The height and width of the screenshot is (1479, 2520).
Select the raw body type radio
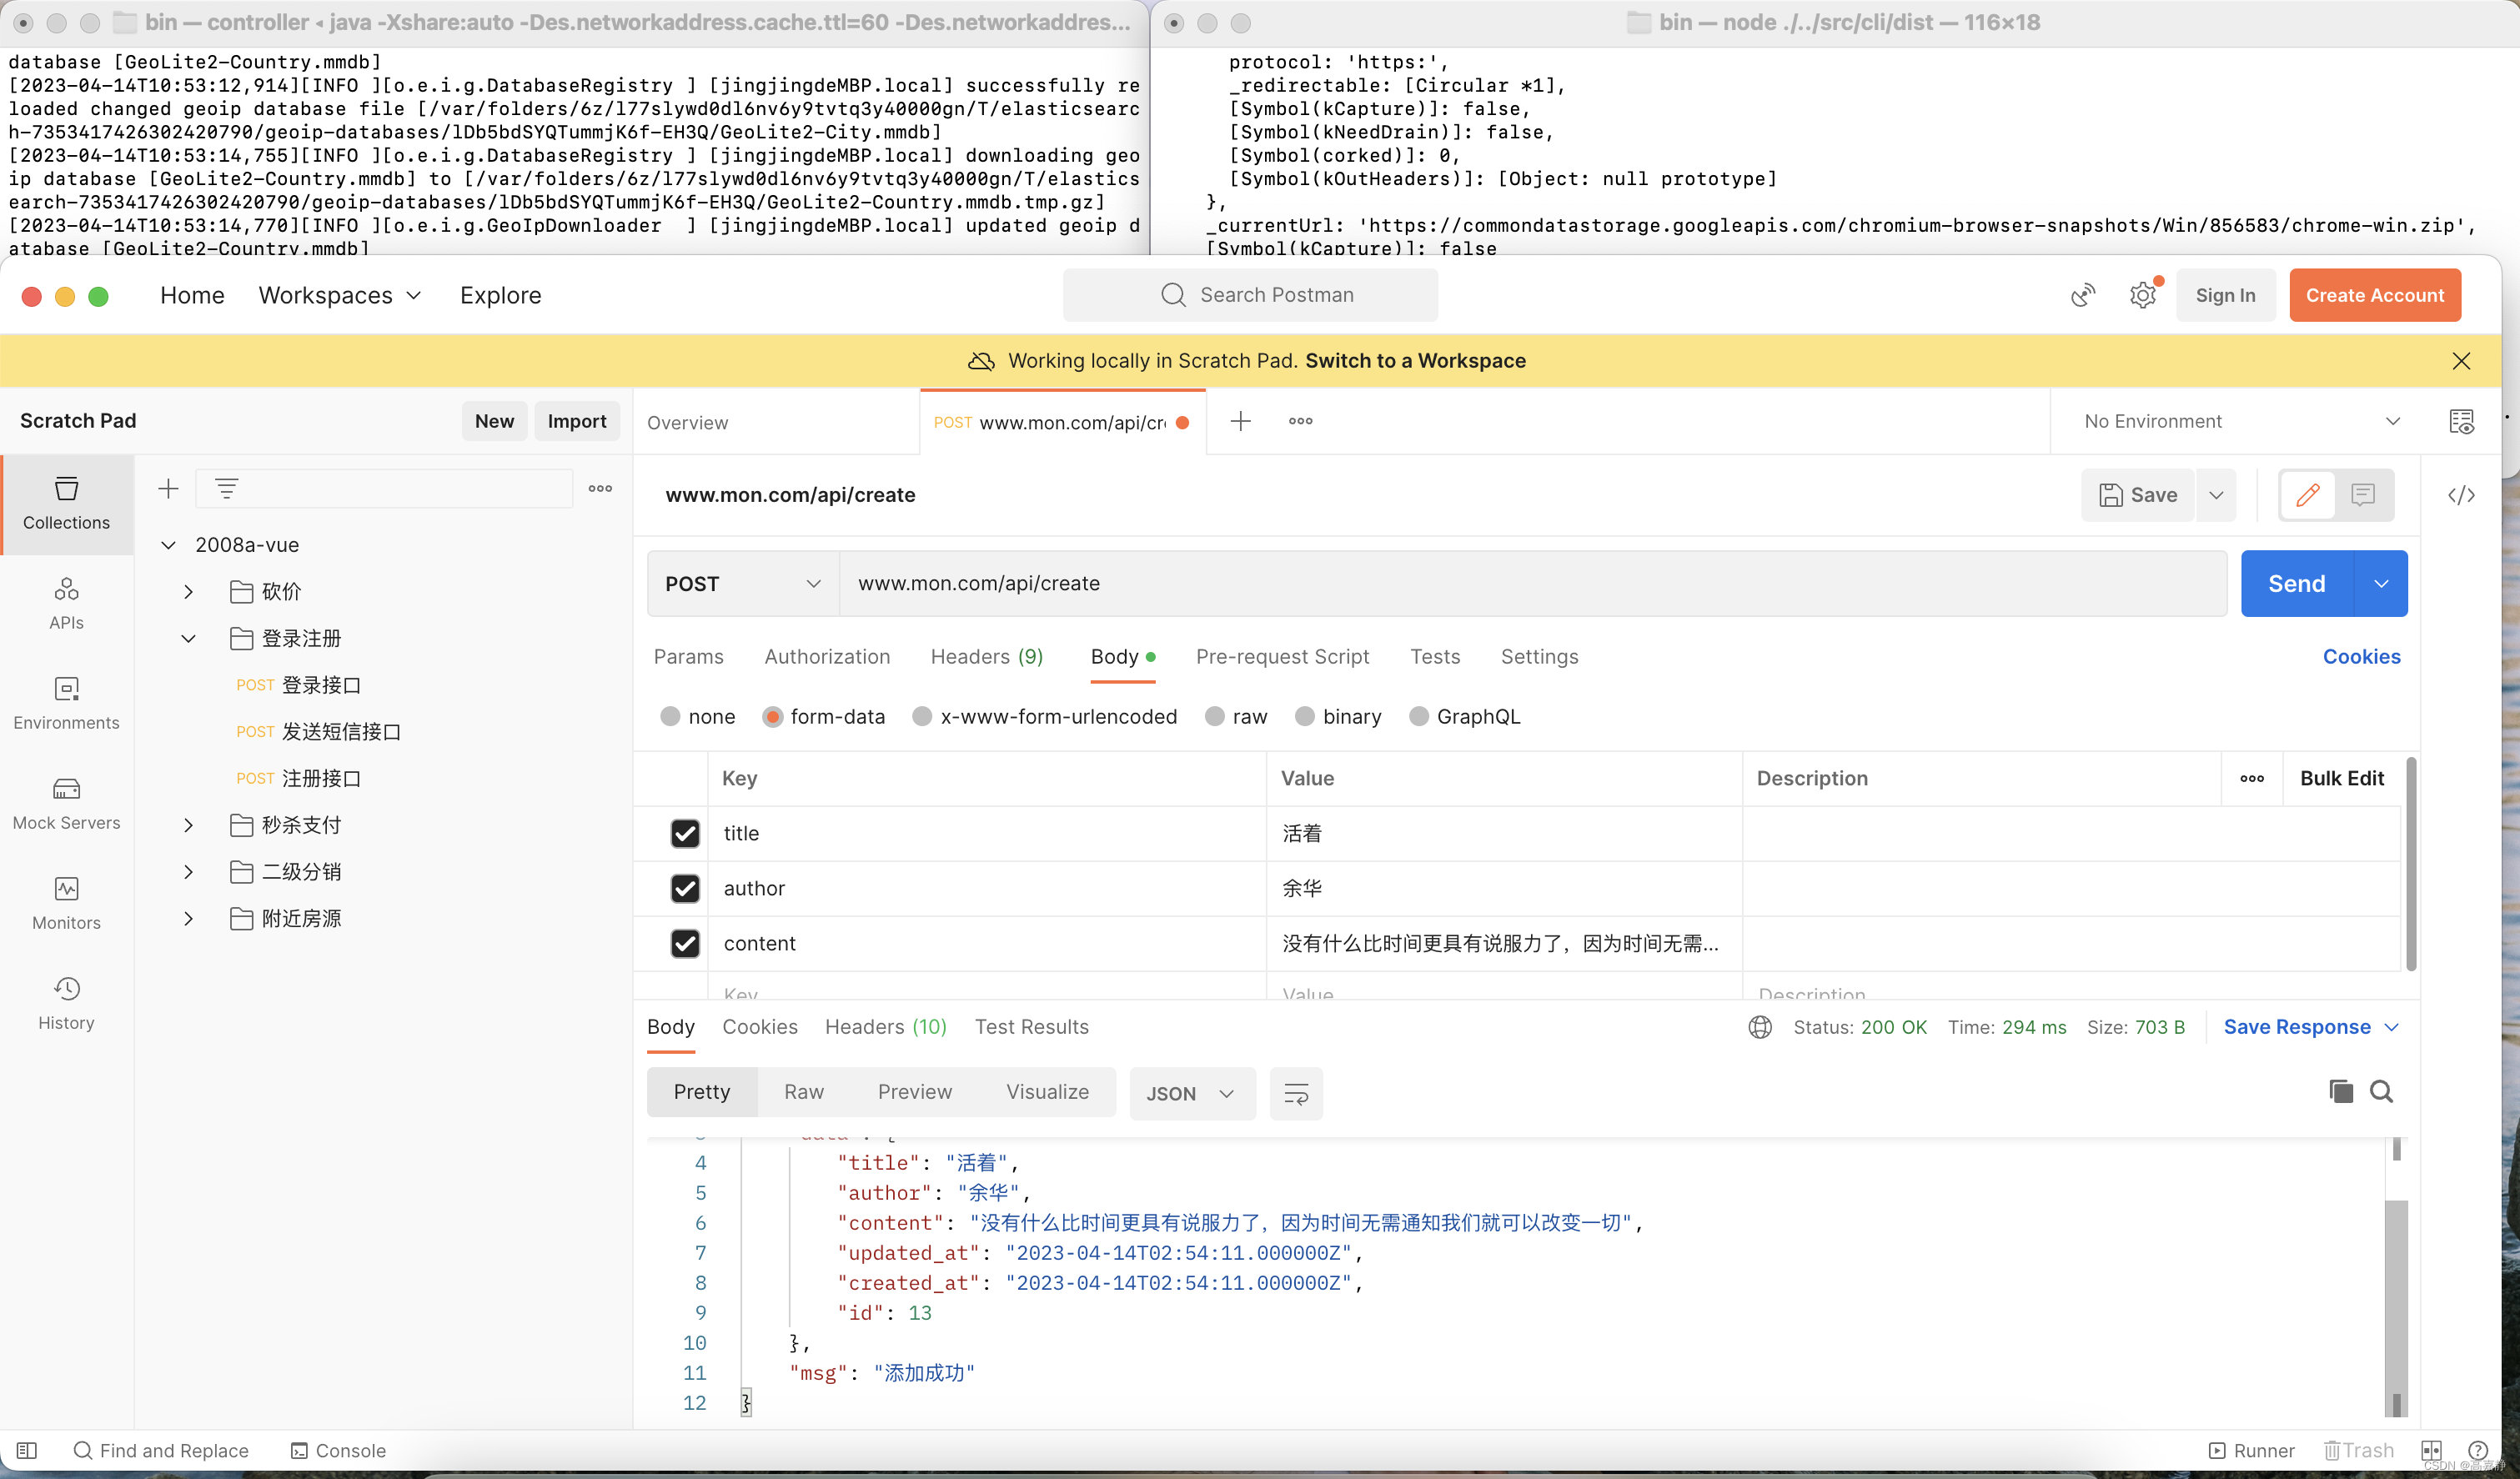click(x=1215, y=717)
